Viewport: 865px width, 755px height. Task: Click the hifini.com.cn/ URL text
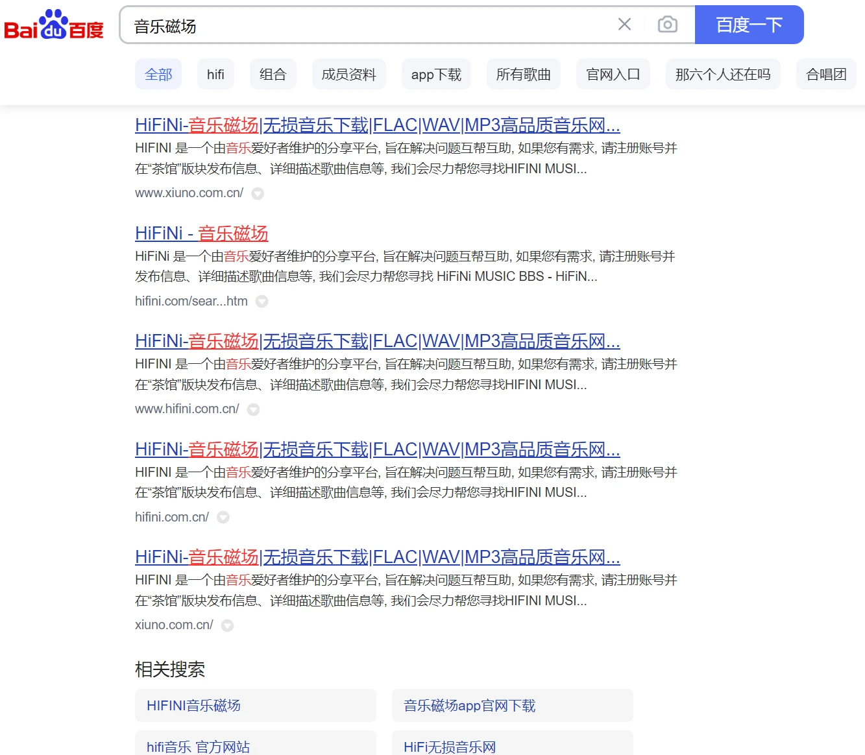click(172, 517)
